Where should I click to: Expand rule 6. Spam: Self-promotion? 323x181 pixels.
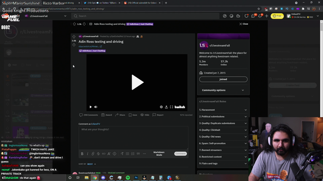pos(223,143)
